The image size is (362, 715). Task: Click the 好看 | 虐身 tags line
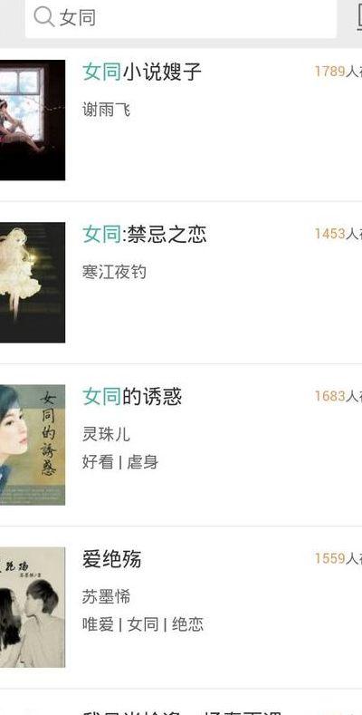120,462
